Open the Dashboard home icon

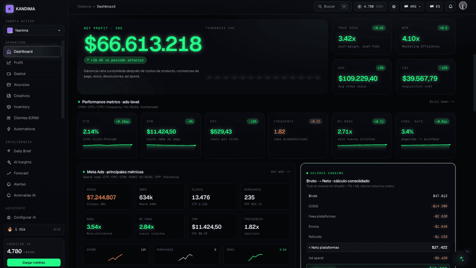(9, 52)
